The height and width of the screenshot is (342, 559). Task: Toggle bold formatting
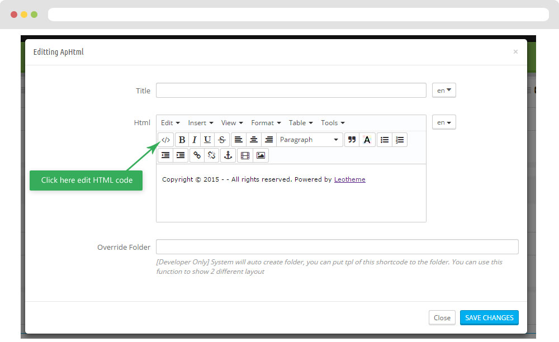pos(182,140)
